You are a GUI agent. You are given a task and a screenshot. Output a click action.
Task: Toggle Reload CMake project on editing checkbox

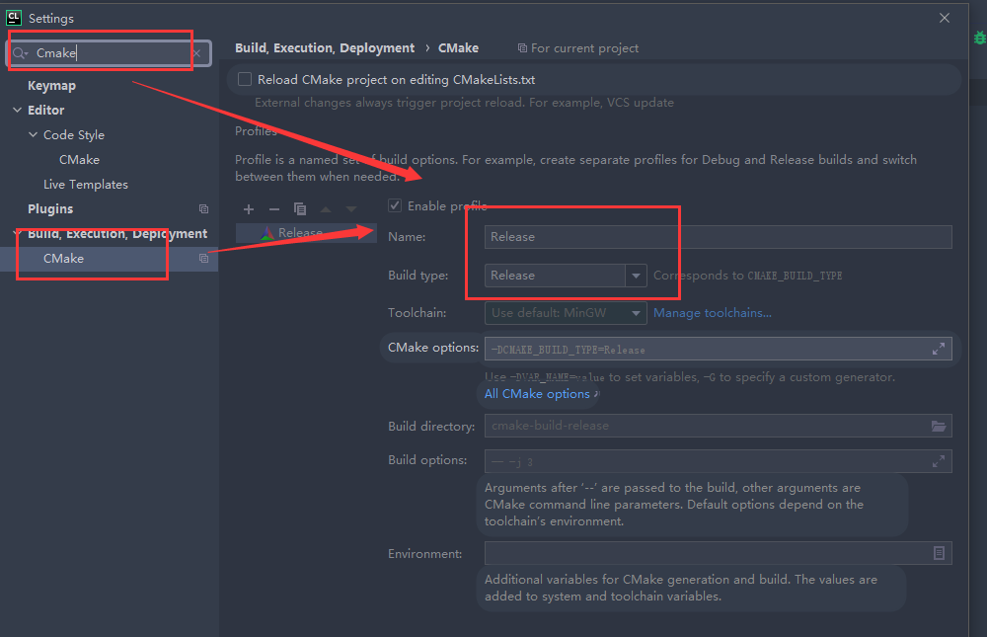click(x=244, y=79)
